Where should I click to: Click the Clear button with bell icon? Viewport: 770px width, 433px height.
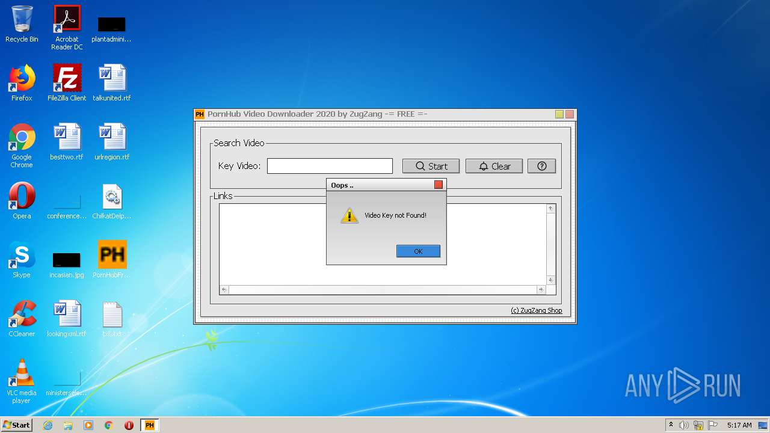click(494, 167)
